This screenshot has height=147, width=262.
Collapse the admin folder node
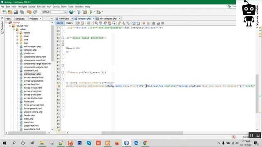[x=14, y=29]
